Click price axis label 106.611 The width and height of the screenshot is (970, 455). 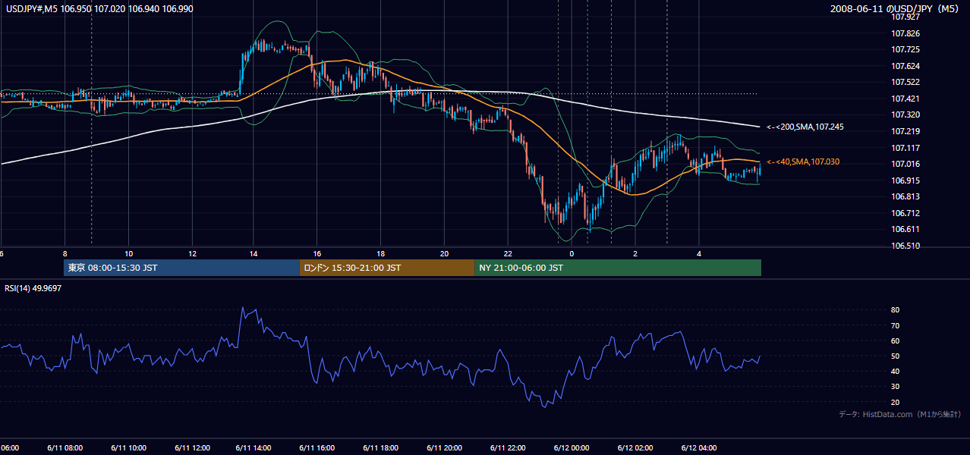pos(906,229)
